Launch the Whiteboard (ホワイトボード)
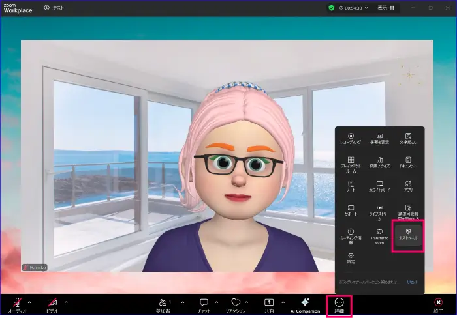Image resolution: width=457 pixels, height=318 pixels. pyautogui.click(x=379, y=186)
